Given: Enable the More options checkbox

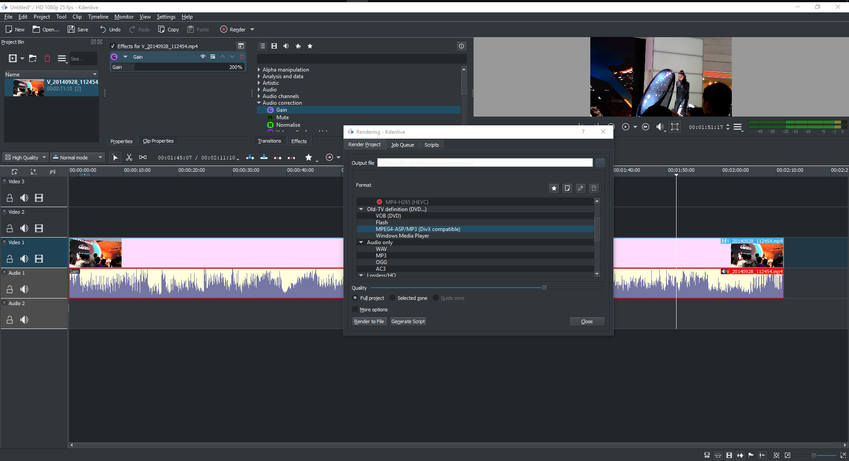Looking at the screenshot, I should click(x=355, y=310).
